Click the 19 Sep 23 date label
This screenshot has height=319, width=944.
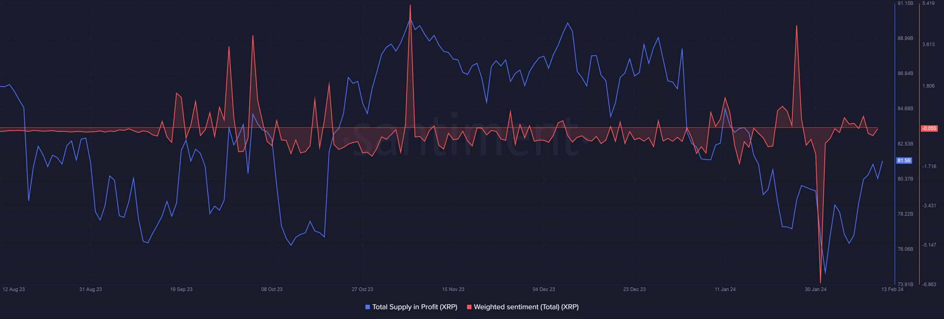point(181,289)
